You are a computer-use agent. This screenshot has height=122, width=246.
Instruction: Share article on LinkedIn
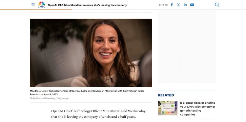tap(185, 5)
